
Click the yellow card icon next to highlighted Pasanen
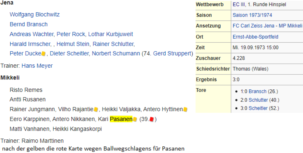click(135, 119)
